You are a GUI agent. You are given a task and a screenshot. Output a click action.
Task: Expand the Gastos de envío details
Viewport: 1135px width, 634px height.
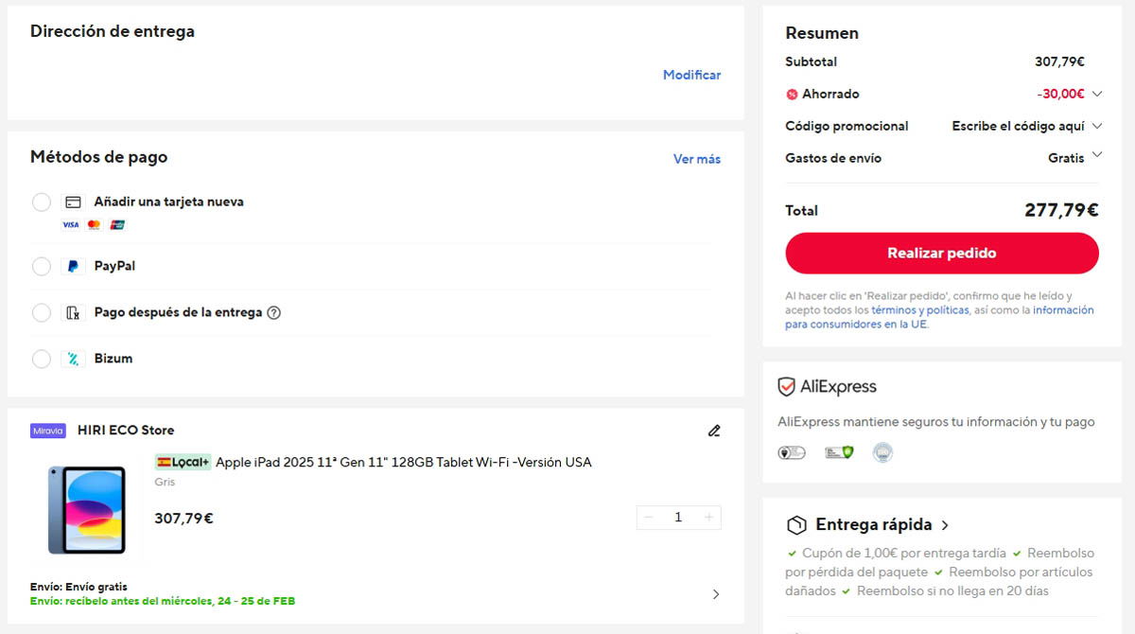1097,154
